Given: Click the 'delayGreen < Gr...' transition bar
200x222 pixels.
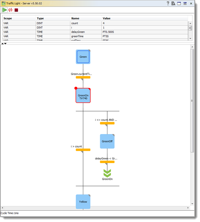Looking at the screenshot, I should click(107, 162).
